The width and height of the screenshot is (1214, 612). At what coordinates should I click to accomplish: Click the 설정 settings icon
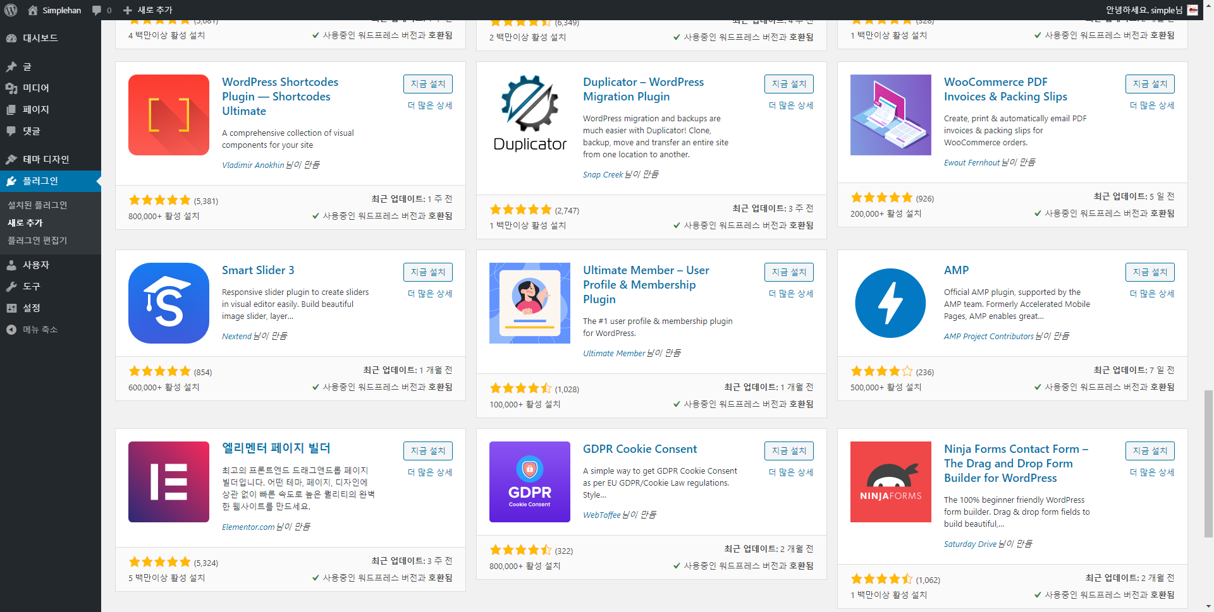(x=11, y=308)
